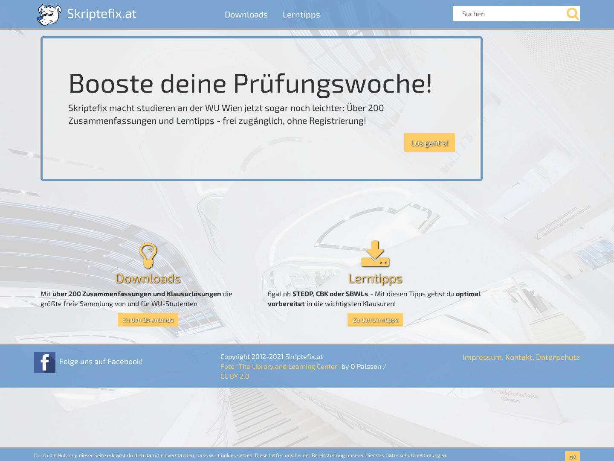Click the Zu den Lerntipps button

[375, 320]
